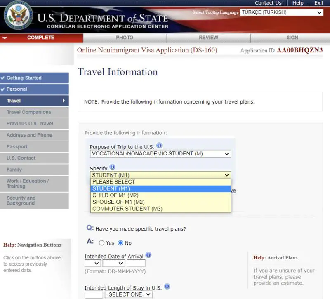This screenshot has height=299, width=330.
Task: Pick CHILD OF M1 (M2) option
Action: click(115, 195)
